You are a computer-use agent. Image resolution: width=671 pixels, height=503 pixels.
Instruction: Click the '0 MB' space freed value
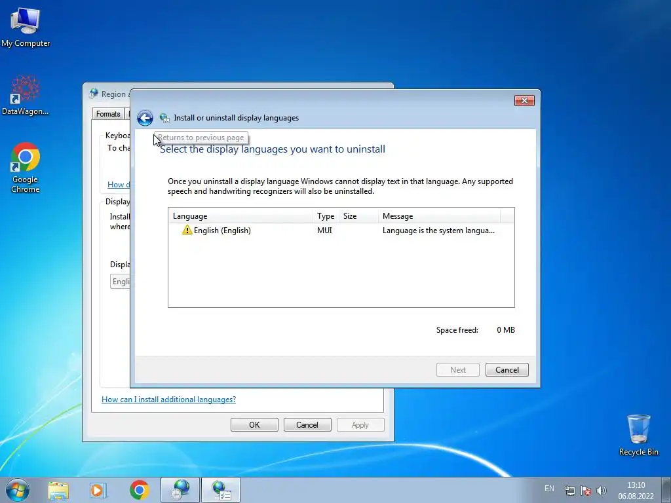pyautogui.click(x=506, y=330)
